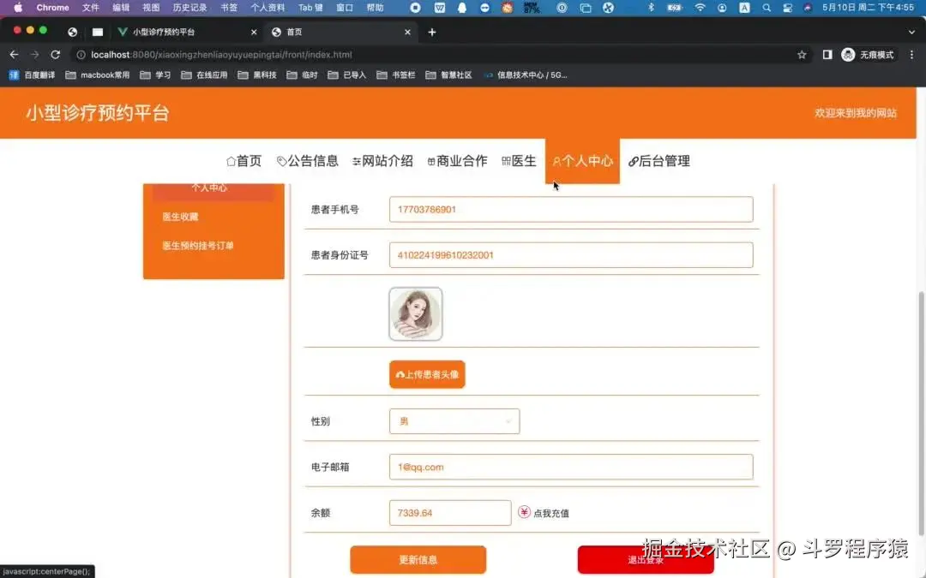926x578 pixels.
Task: Open the 历史记录 menu
Action: (x=189, y=8)
